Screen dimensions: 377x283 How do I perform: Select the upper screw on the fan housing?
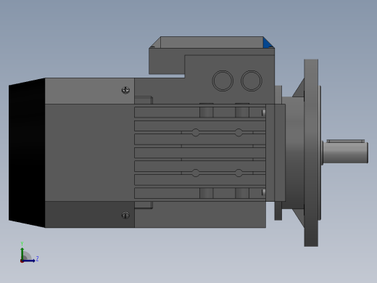tap(125, 90)
